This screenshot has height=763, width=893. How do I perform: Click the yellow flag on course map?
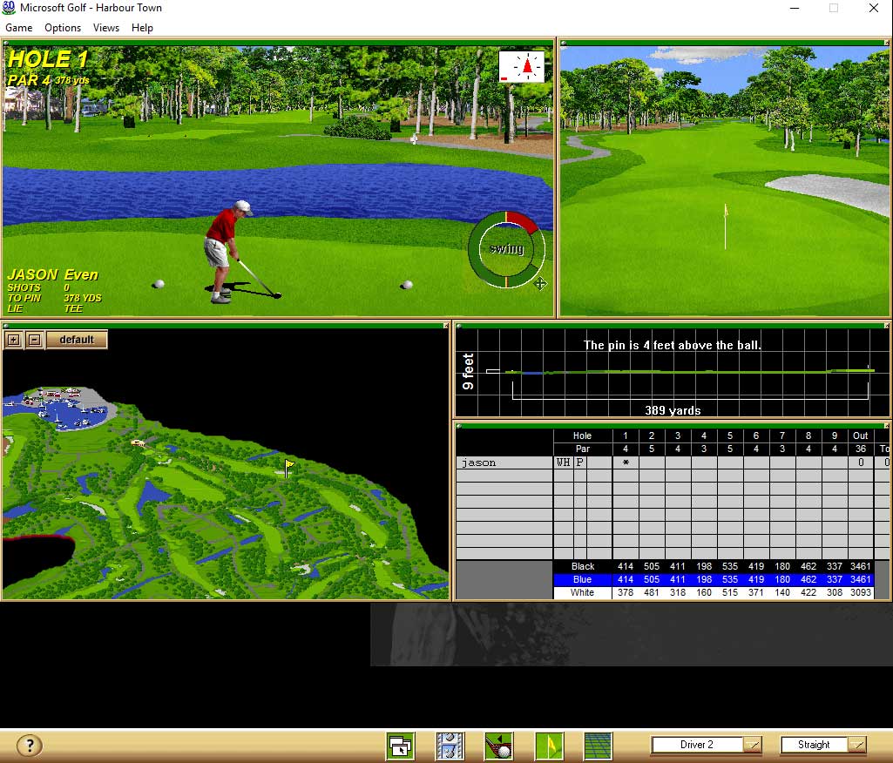coord(289,468)
